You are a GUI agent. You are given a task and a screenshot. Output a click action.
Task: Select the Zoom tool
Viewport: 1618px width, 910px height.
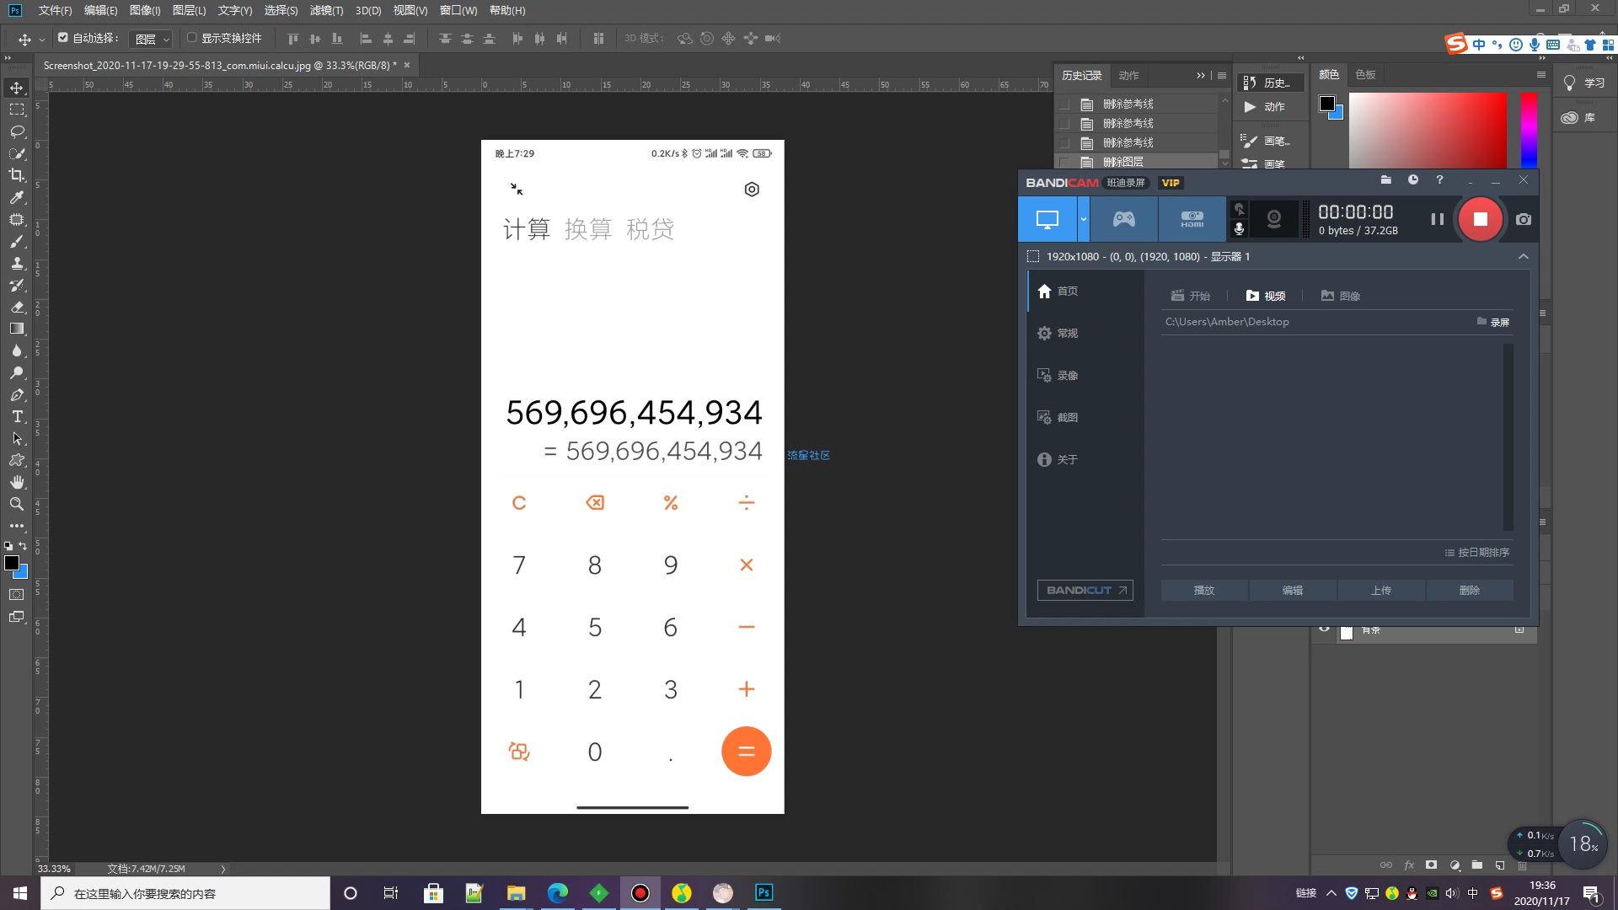pyautogui.click(x=17, y=504)
